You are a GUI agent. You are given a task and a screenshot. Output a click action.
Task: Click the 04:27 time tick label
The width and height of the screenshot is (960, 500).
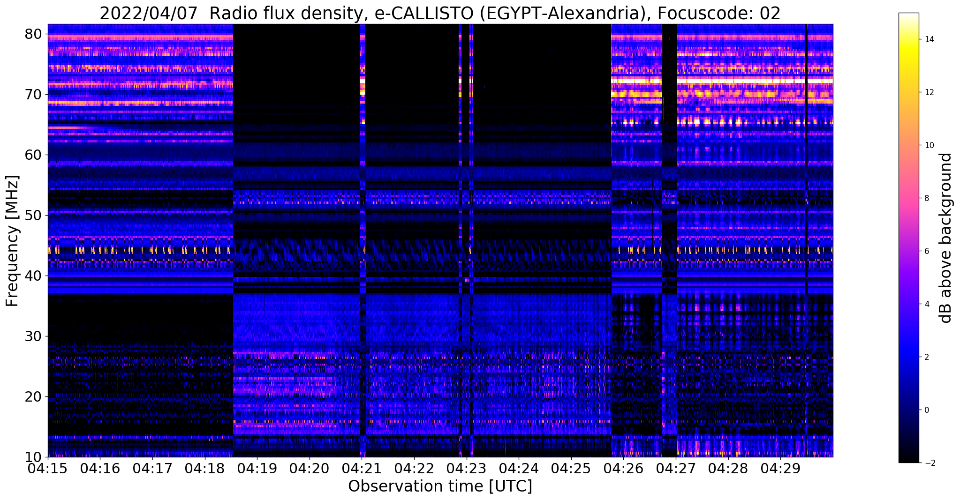coord(675,468)
